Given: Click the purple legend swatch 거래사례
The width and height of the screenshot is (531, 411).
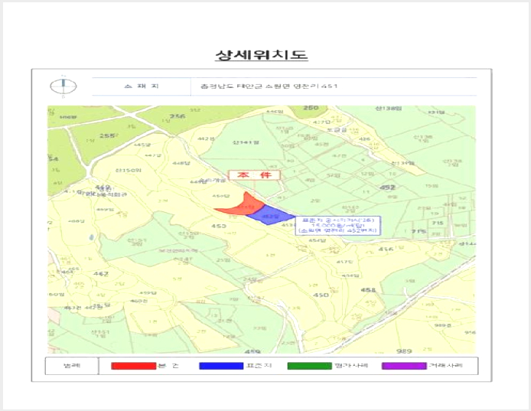Looking at the screenshot, I should [404, 366].
